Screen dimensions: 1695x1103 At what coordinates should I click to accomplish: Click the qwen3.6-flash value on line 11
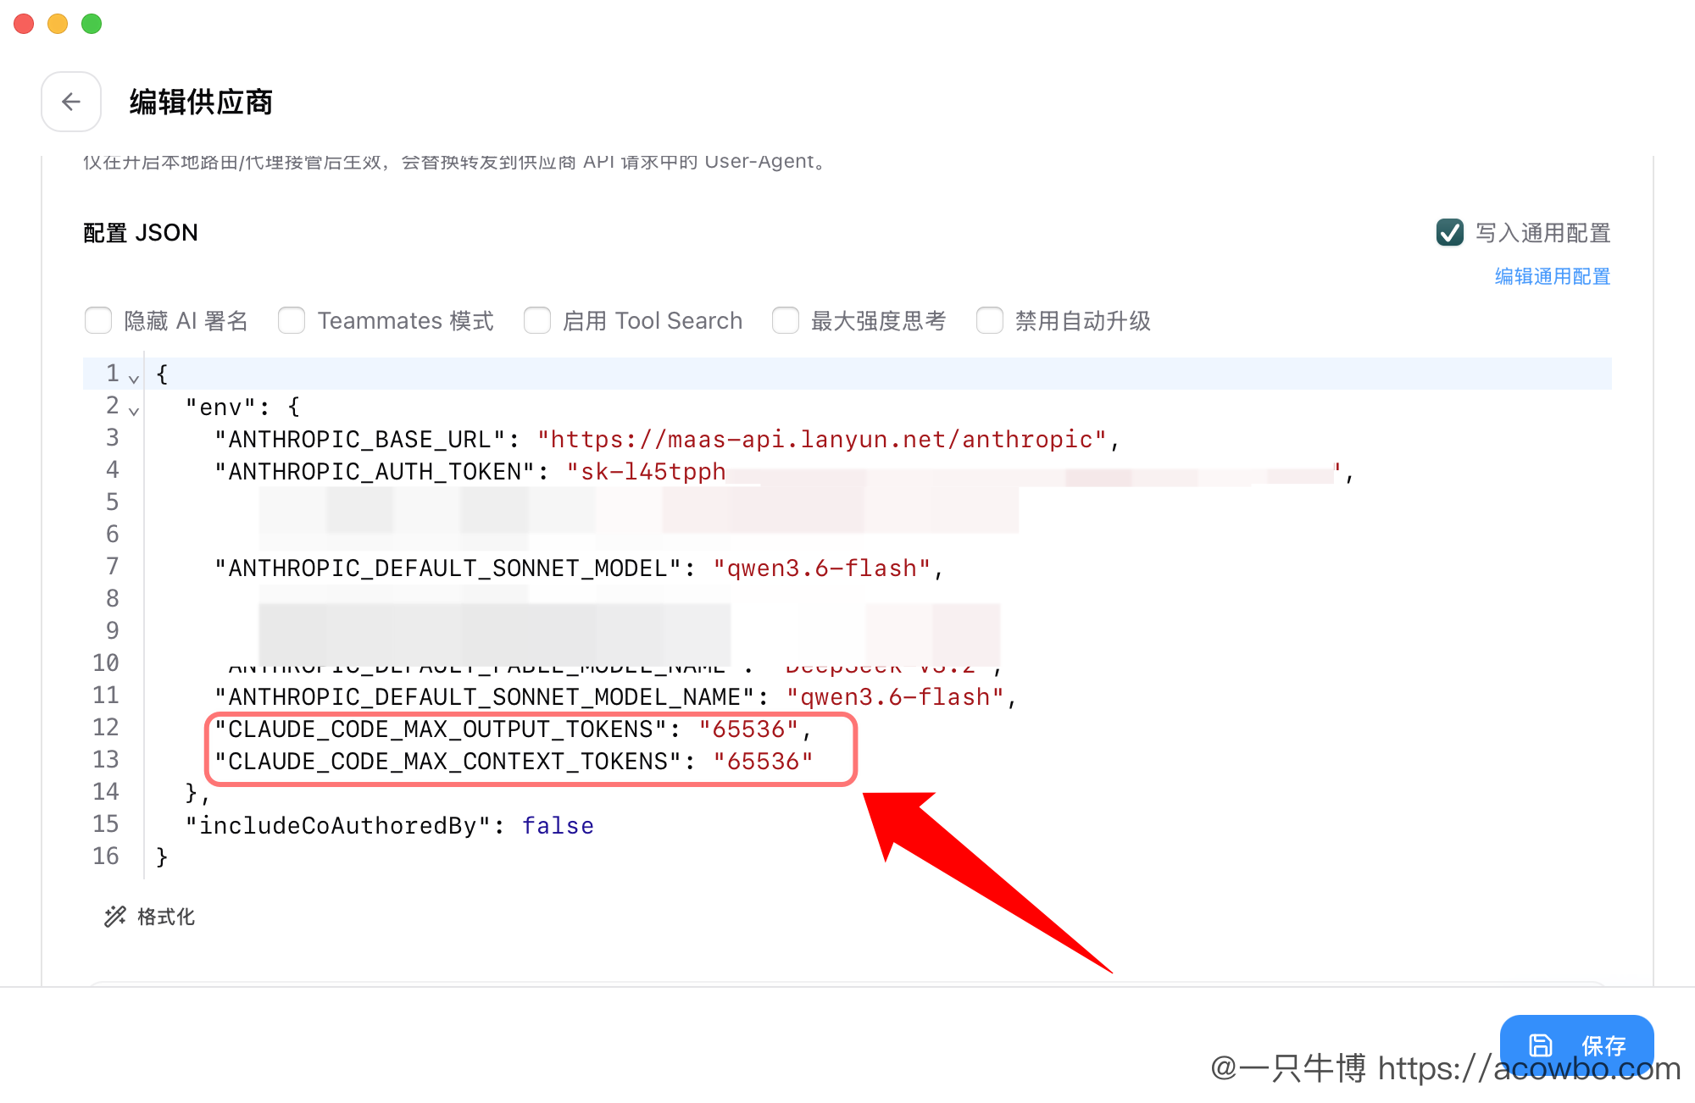(895, 696)
